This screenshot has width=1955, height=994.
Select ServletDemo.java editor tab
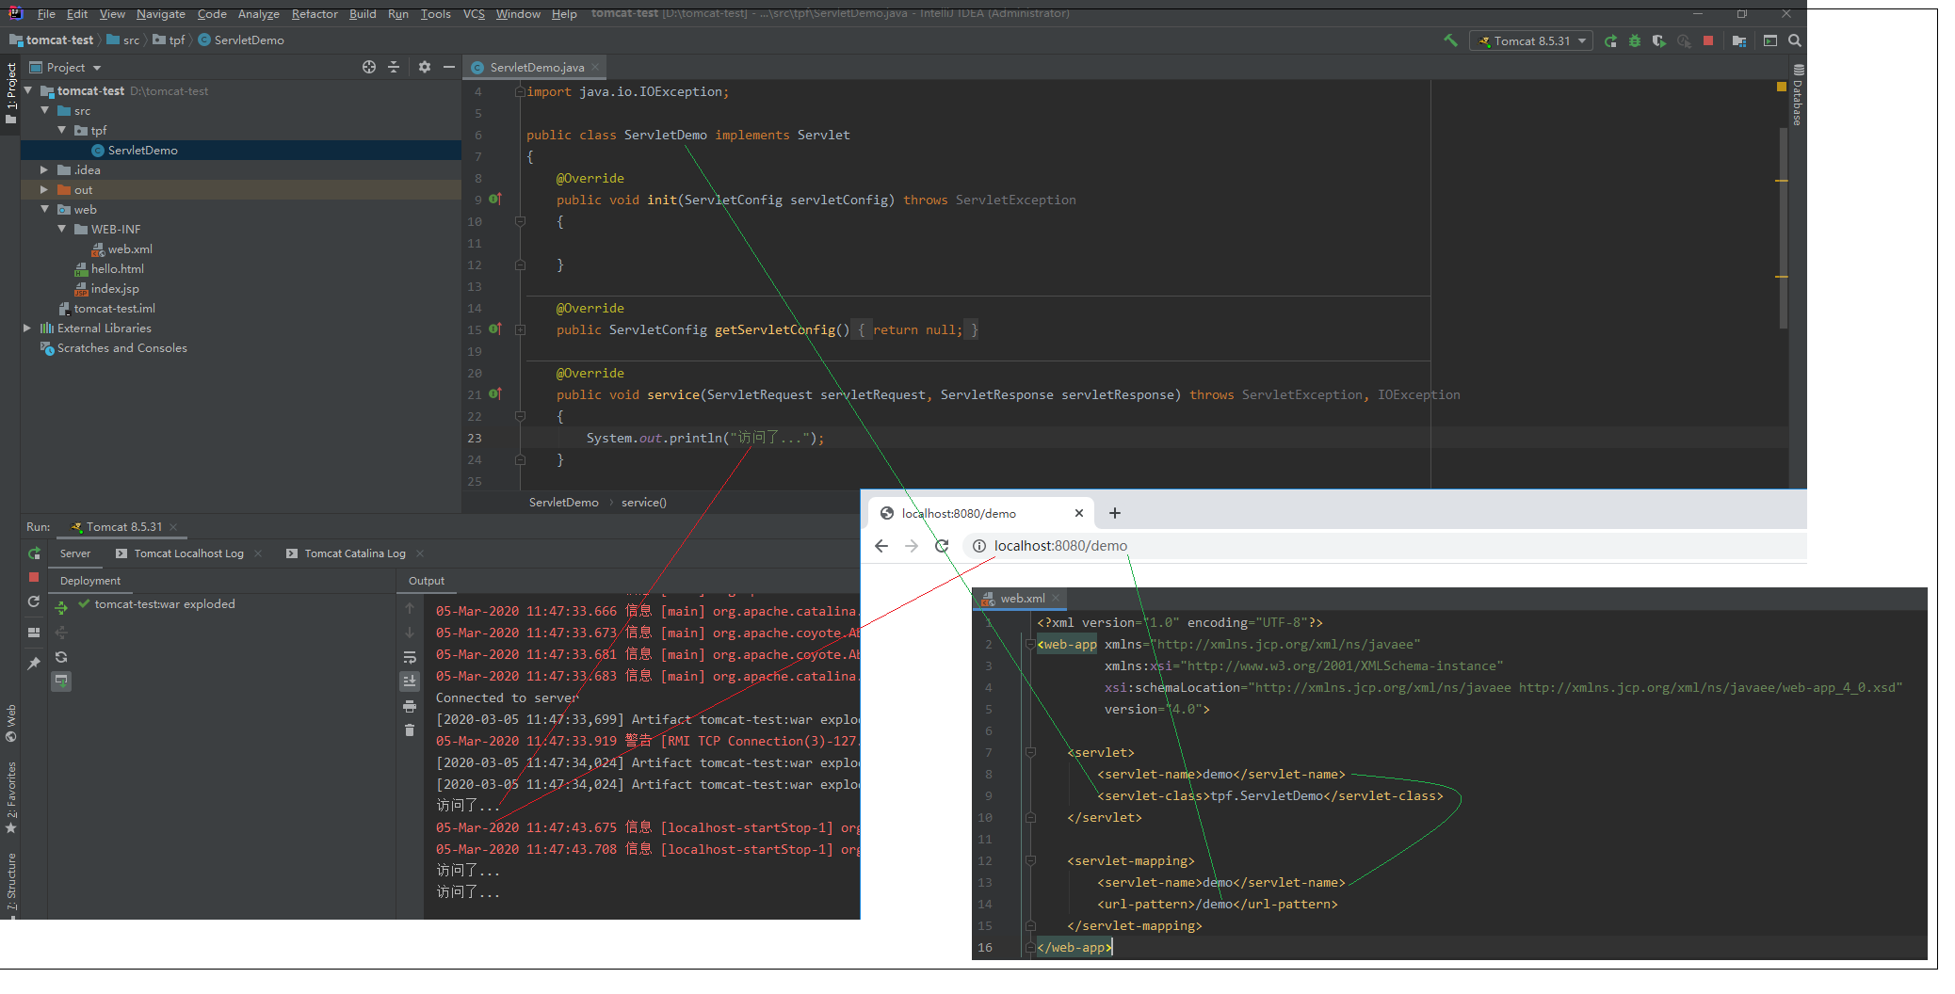click(x=535, y=67)
